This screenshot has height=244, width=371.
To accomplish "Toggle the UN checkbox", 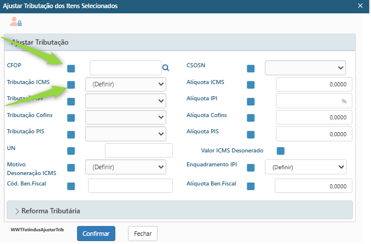I will 71,151.
